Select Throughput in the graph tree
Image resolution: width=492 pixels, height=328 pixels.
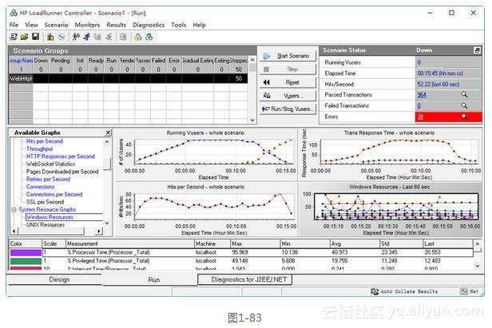pos(40,149)
